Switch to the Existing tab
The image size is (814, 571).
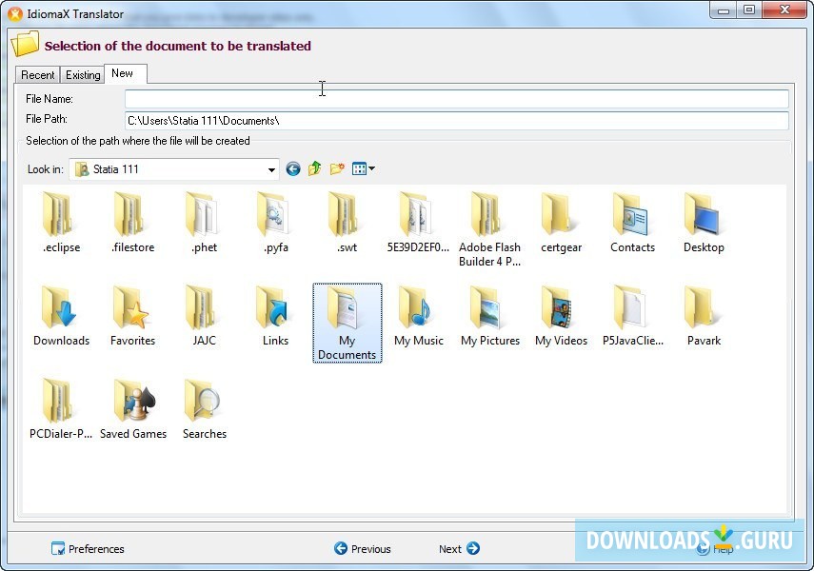(x=83, y=75)
